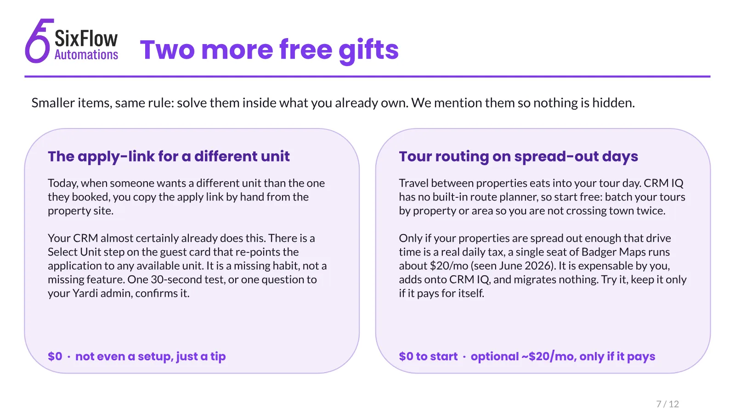Click the '$0' price in left card
735x413 pixels.
point(55,357)
